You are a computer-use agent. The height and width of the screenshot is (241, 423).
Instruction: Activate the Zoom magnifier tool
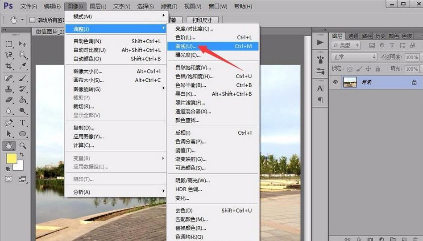23,145
